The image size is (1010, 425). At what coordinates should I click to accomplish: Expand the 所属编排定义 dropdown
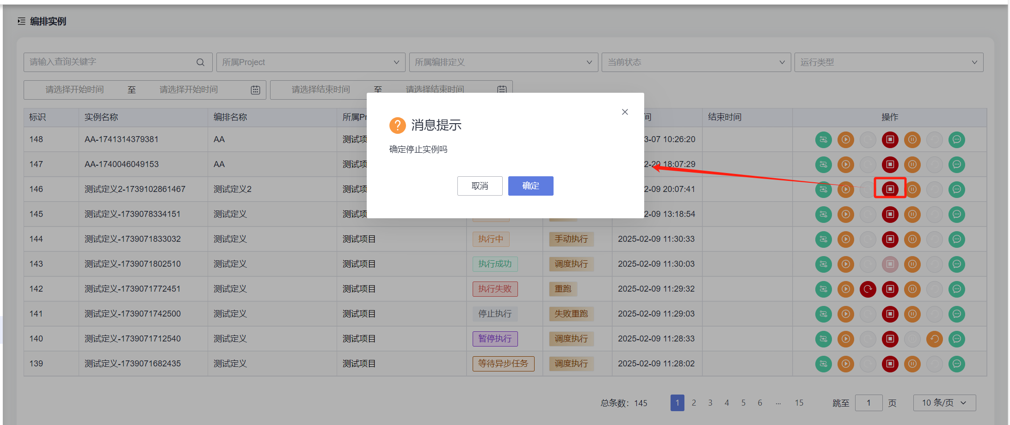click(504, 62)
